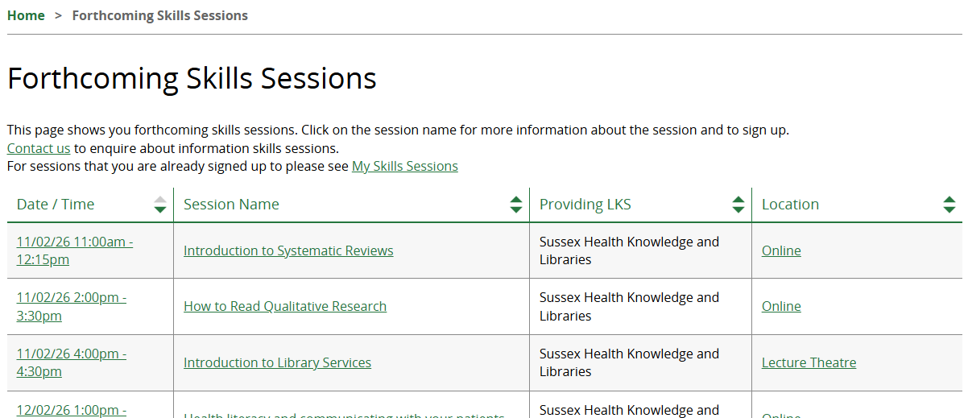968x418 pixels.
Task: Sort by Location using its arrows
Action: (x=949, y=205)
